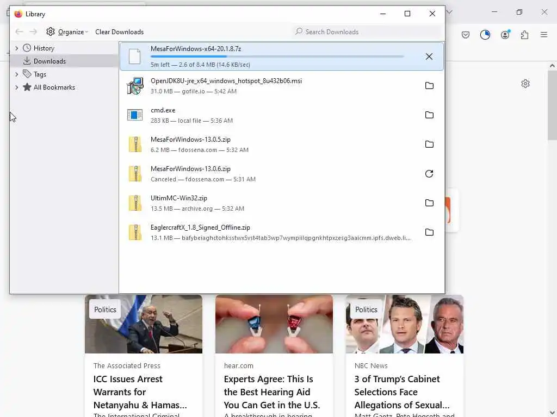557x417 pixels.
Task: Click the 7z download progress bar
Action: (x=277, y=56)
